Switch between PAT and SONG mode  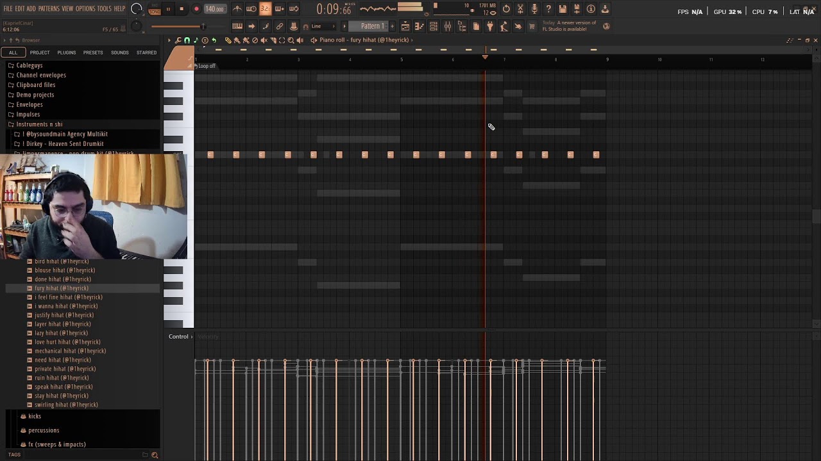[155, 9]
